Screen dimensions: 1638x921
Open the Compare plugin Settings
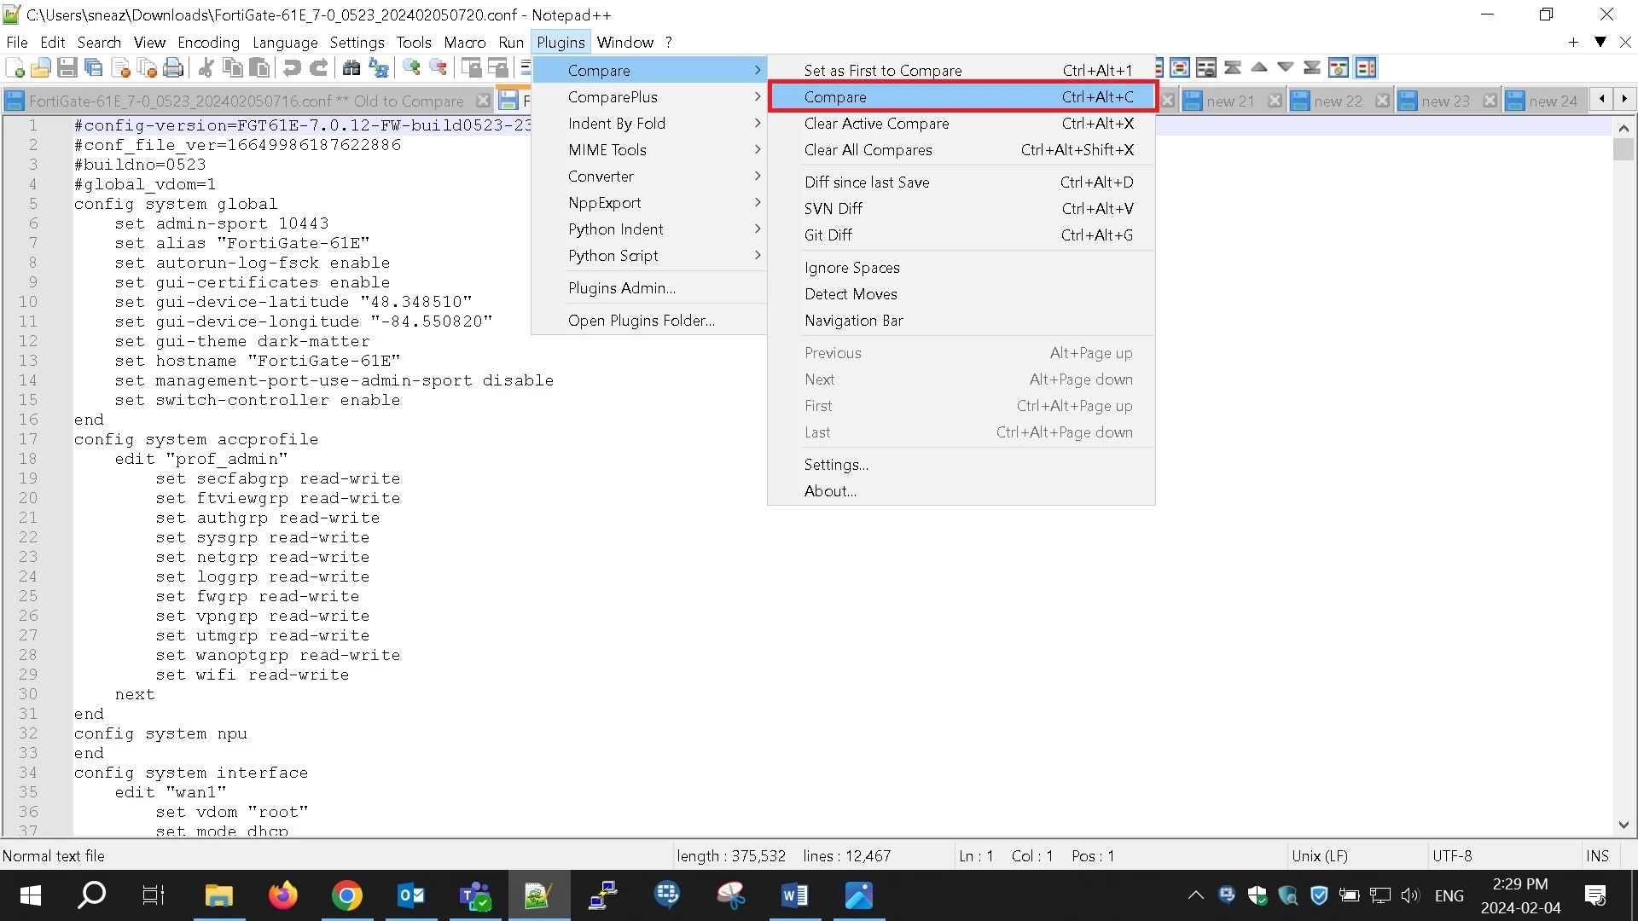pyautogui.click(x=961, y=465)
